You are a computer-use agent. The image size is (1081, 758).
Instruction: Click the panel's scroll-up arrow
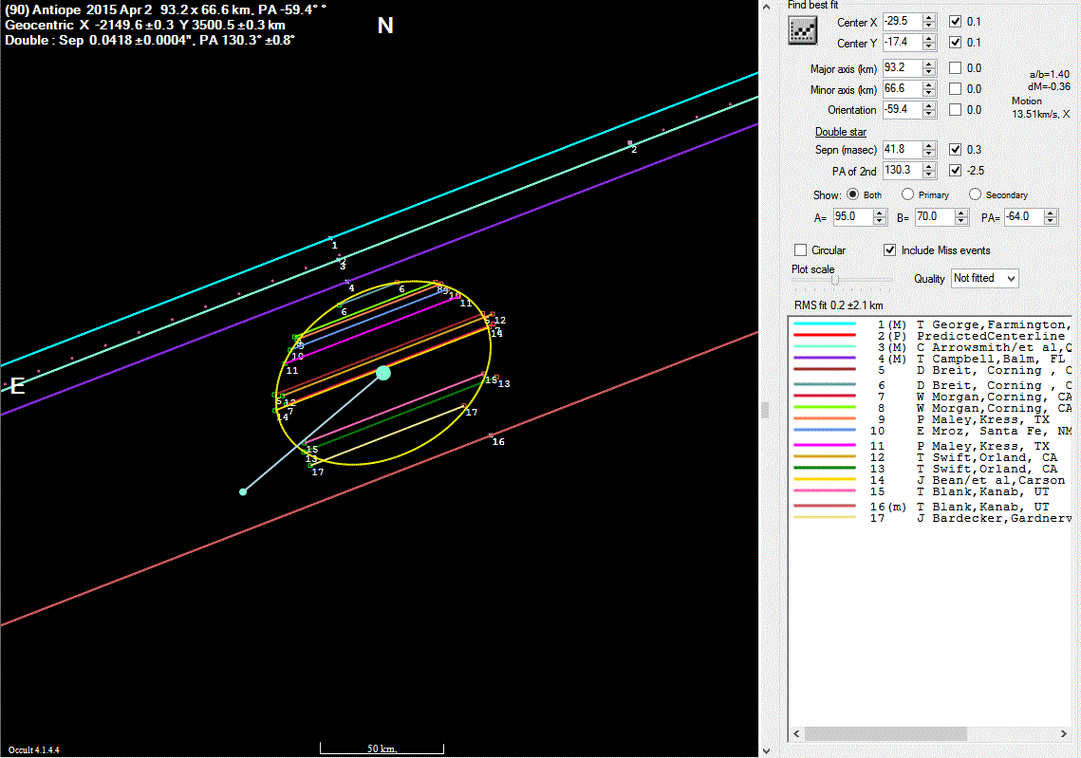pos(766,7)
